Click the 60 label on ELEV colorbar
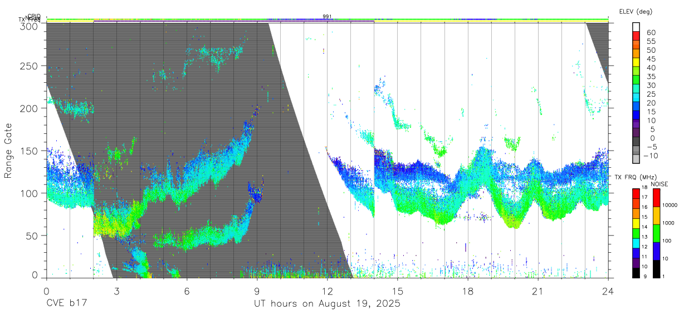Image resolution: width=684 pixels, height=315 pixels. (x=651, y=32)
